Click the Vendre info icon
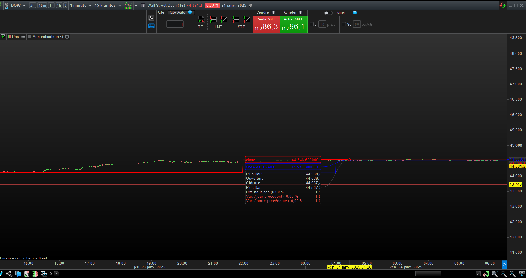Screen dimensions: 526x278 tap(273, 12)
